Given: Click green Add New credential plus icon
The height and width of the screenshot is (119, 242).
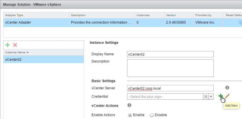Looking at the screenshot, I should coord(221,96).
